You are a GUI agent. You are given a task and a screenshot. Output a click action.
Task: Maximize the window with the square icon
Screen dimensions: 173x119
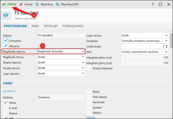(160, 4)
